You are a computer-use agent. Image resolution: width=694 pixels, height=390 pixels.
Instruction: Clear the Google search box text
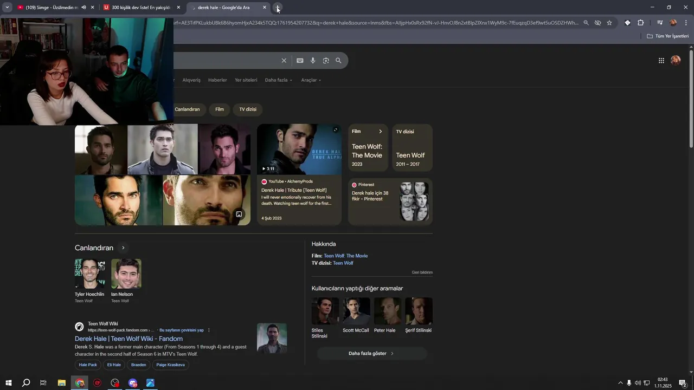284,61
